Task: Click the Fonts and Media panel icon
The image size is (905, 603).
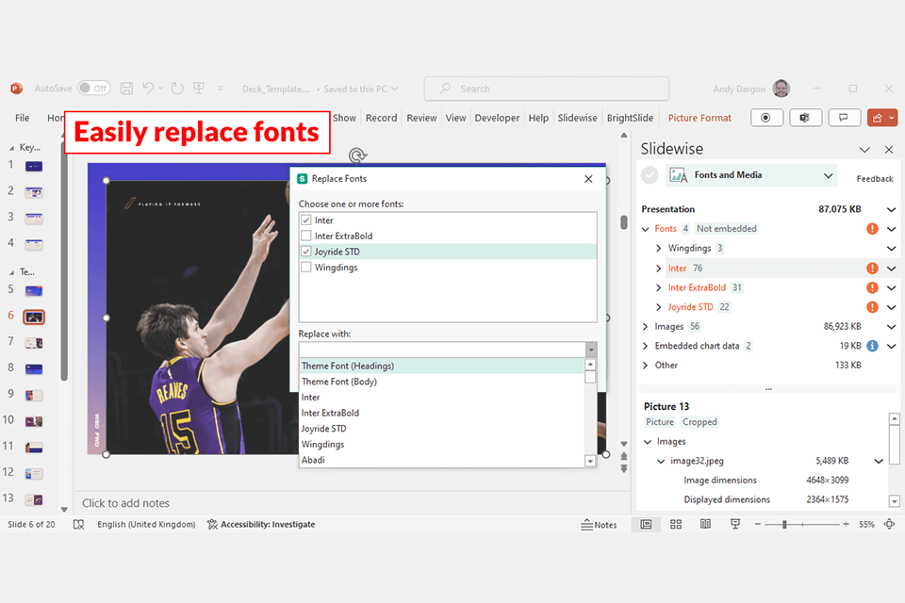Action: [x=678, y=175]
